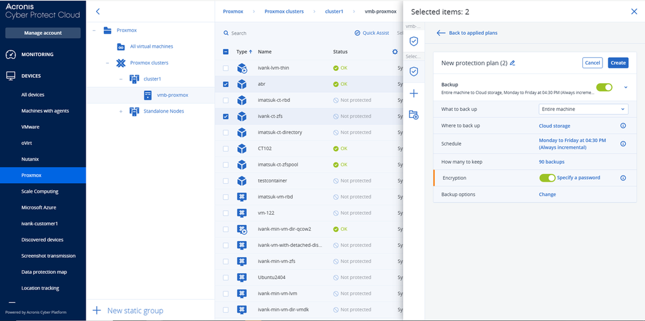645x321 pixels.
Task: Open Microsoft Azure in sidebar
Action: tap(39, 208)
